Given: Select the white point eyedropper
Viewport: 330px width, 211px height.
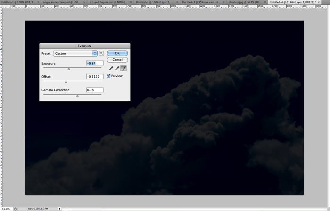Looking at the screenshot, I should [124, 68].
